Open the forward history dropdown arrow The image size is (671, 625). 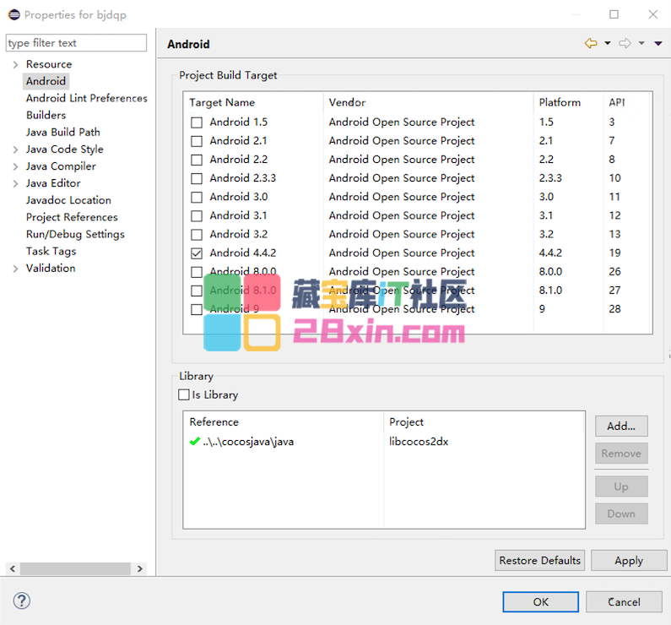click(641, 44)
